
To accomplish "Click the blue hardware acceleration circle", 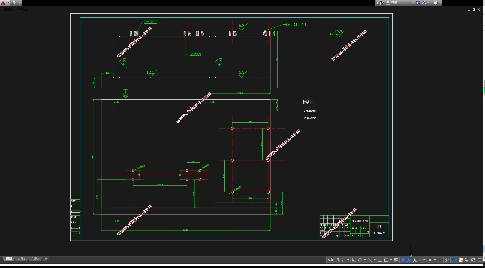I will [x=454, y=260].
